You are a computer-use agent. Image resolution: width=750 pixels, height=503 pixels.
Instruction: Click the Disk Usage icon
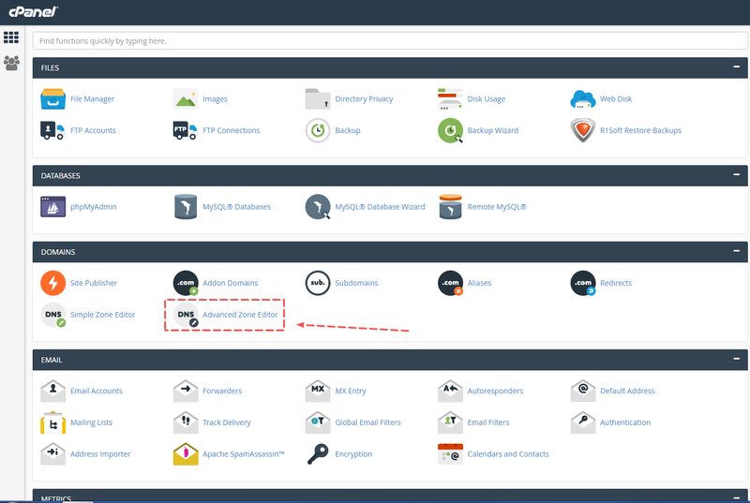[x=450, y=99]
